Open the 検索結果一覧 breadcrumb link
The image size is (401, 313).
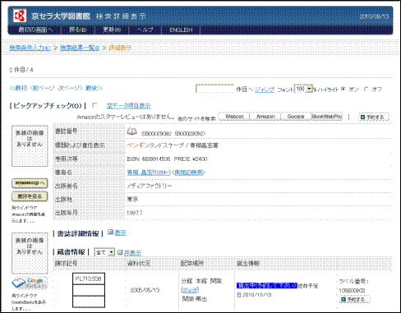[x=80, y=48]
